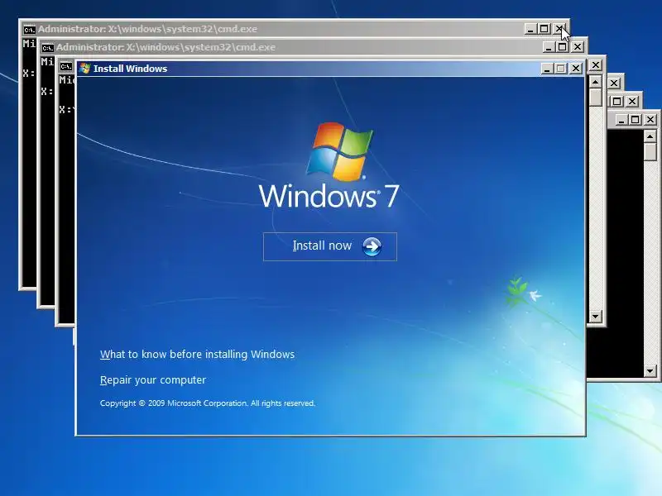Image resolution: width=662 pixels, height=496 pixels.
Task: Close the Install Windows window
Action: [575, 69]
